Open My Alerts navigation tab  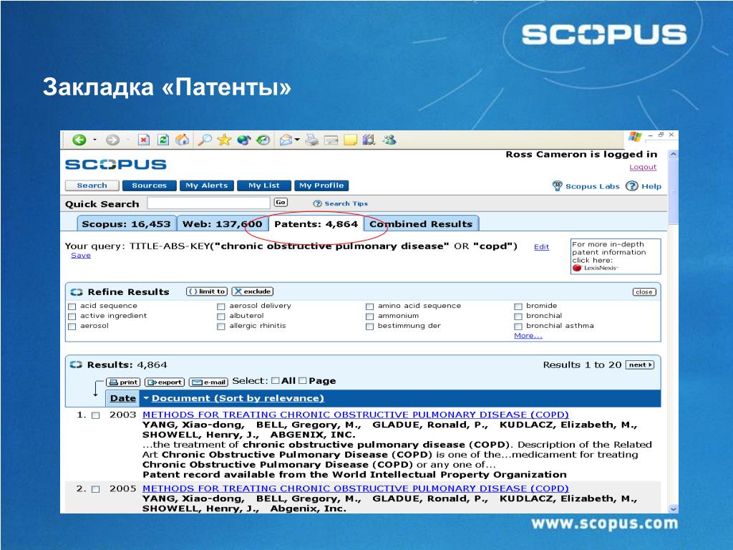[x=207, y=185]
